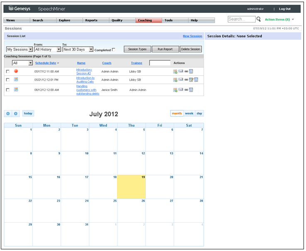
Task: Click email icon for Introductory Session #2
Action: click(181, 71)
